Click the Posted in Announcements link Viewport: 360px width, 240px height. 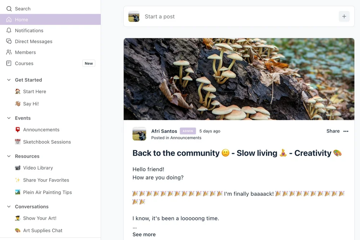tap(176, 138)
